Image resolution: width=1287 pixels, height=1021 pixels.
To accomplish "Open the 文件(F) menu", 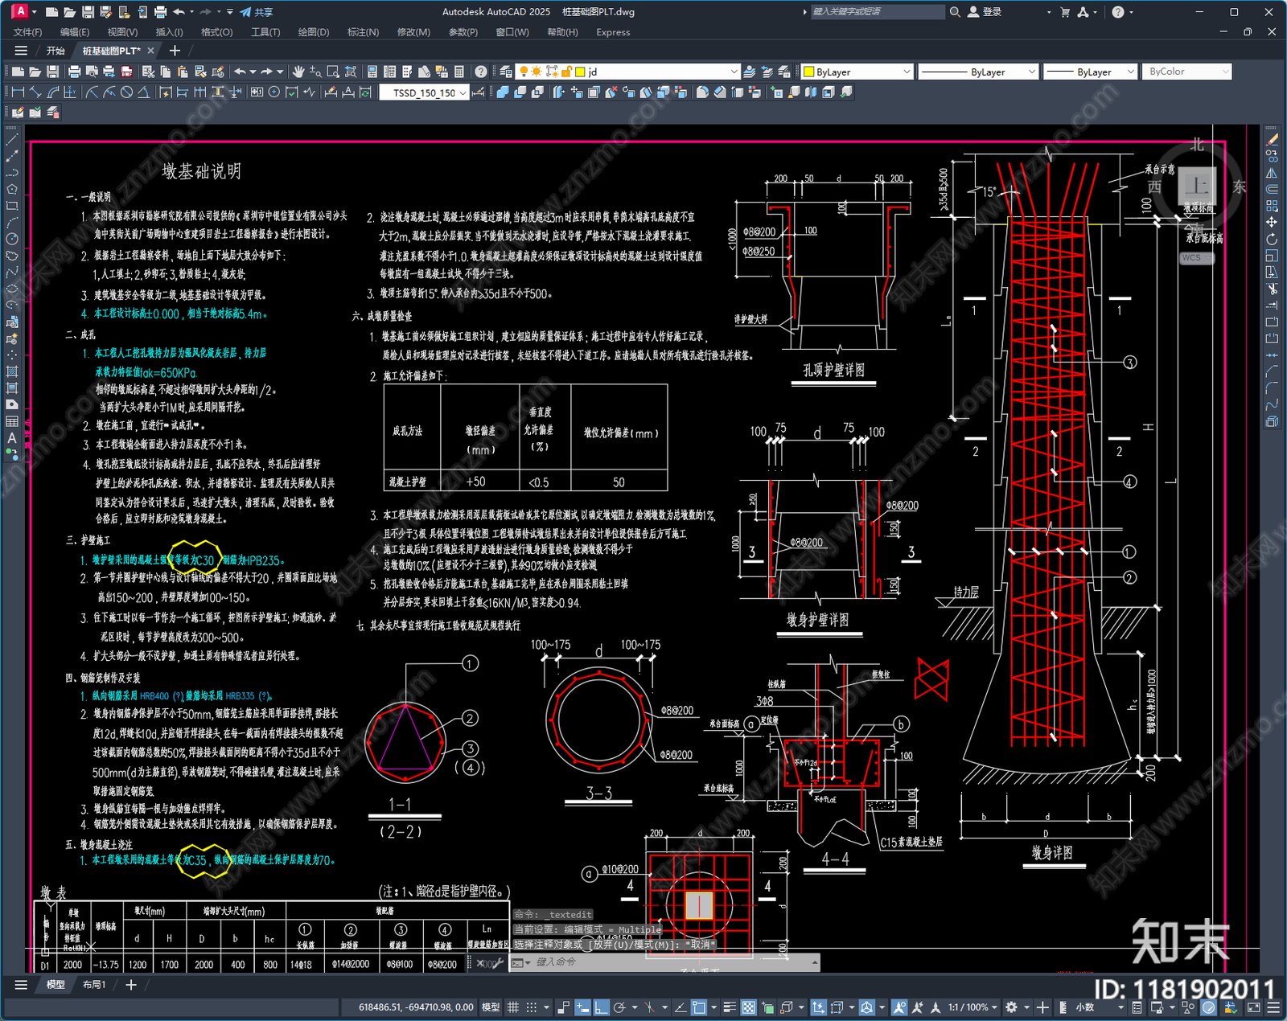I will click(x=27, y=32).
